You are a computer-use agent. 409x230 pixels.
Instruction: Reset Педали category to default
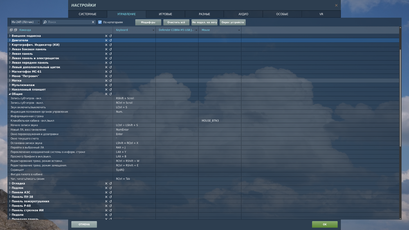(110, 214)
